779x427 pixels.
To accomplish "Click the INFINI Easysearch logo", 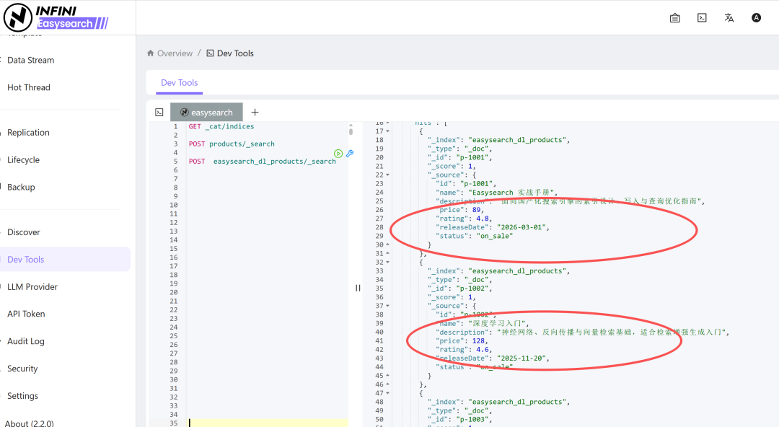I will pyautogui.click(x=56, y=17).
